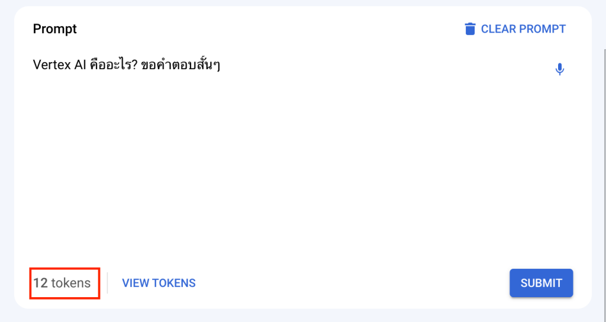Click divider line before VIEW TOKENS

[x=108, y=283]
